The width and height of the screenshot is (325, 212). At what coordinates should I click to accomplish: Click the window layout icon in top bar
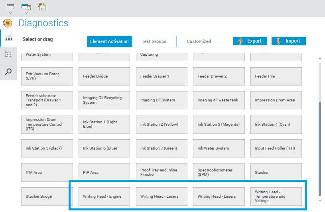(26, 7)
